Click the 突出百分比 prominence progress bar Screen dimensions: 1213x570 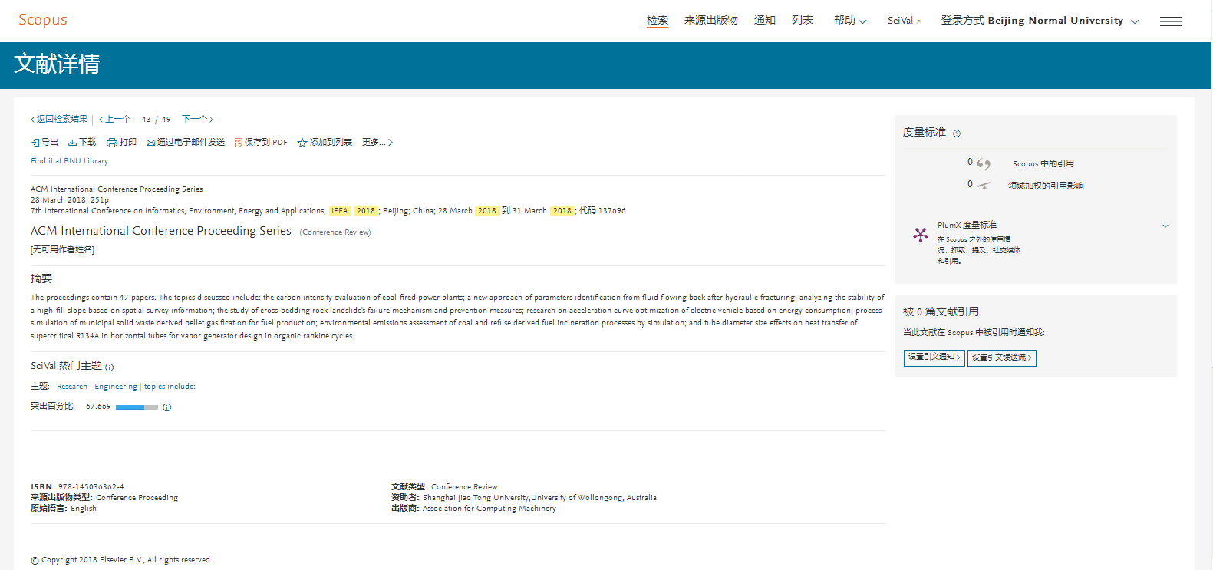137,407
